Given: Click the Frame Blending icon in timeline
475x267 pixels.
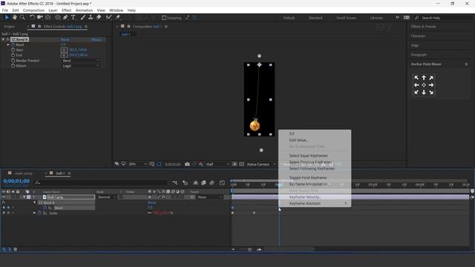Looking at the screenshot, I should point(203,183).
